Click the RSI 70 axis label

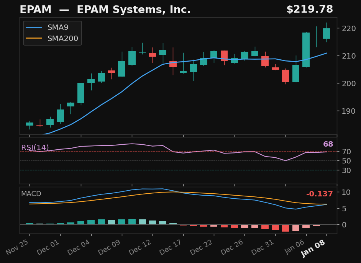pyautogui.click(x=346, y=152)
